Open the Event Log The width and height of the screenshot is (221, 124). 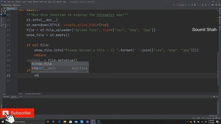(213, 116)
